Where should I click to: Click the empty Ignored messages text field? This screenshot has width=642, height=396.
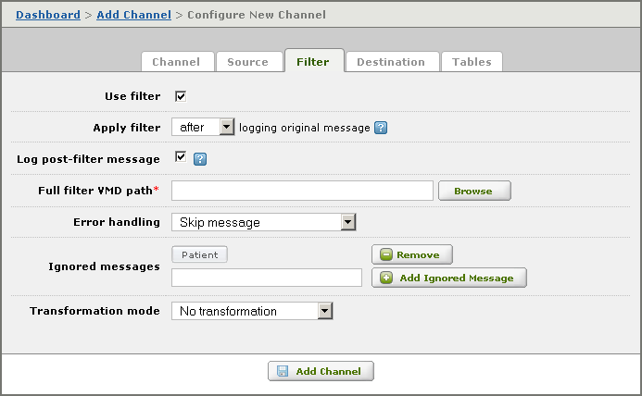pyautogui.click(x=267, y=278)
